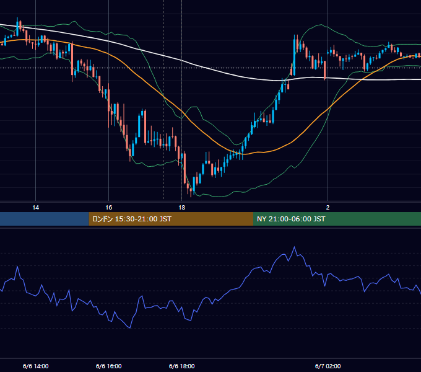Click the oscillator line's lowest trough
421x372 pixels.
[x=130, y=327]
